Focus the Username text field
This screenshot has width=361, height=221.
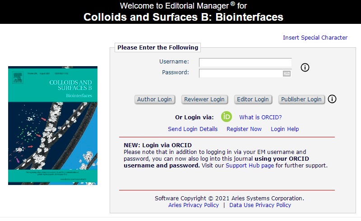[245, 63]
